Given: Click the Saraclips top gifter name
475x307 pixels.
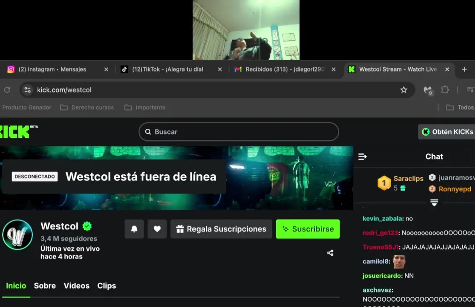Looking at the screenshot, I should click(x=409, y=179).
